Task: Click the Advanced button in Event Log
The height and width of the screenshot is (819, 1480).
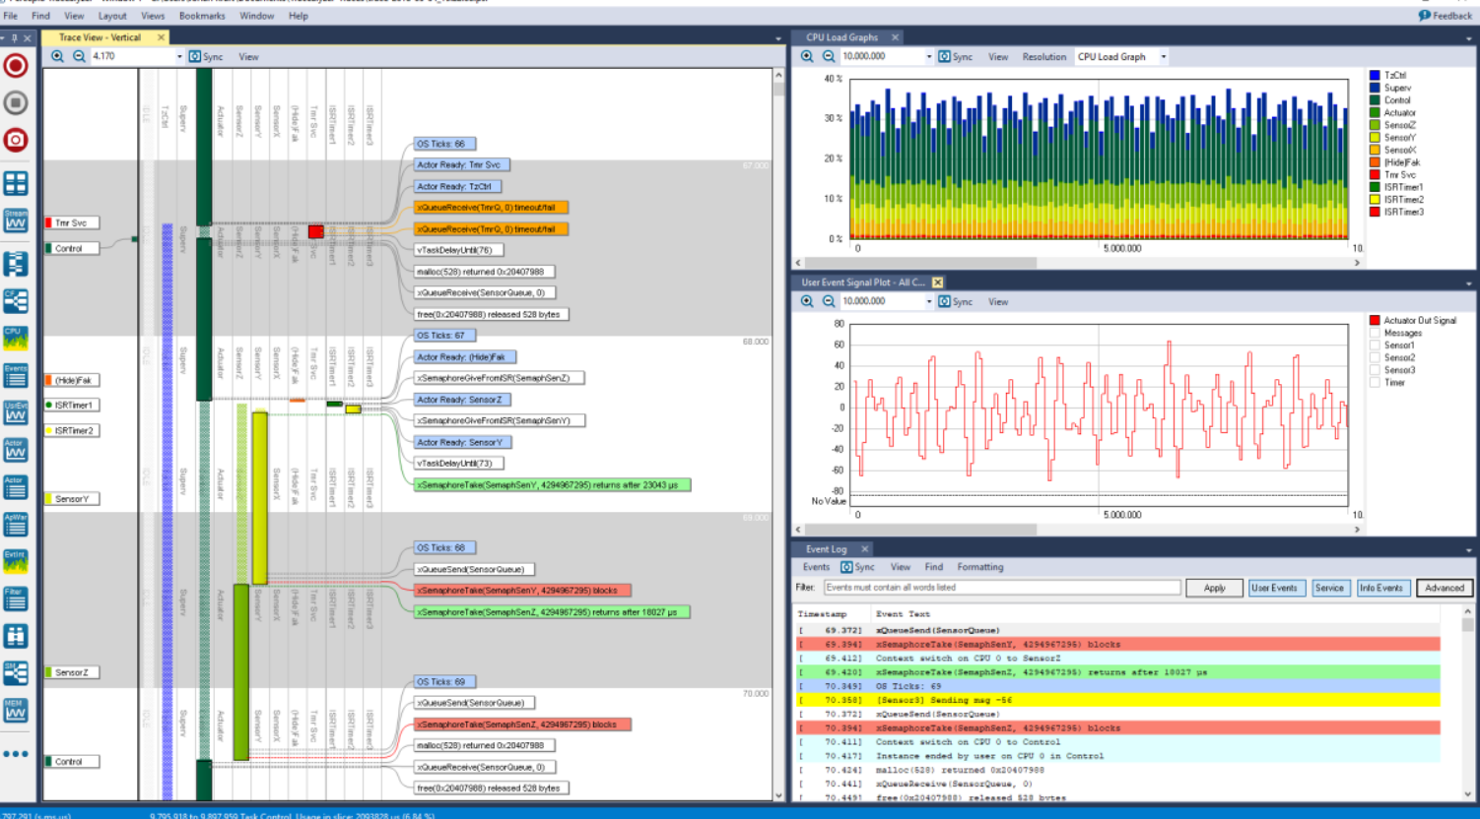Action: 1444,588
